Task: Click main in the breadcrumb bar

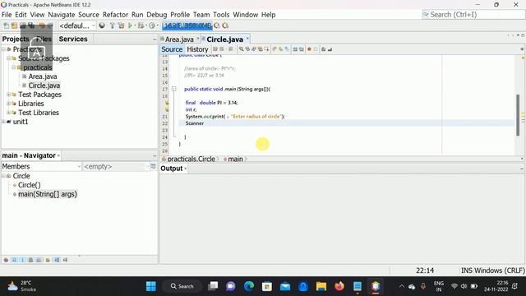Action: point(235,159)
